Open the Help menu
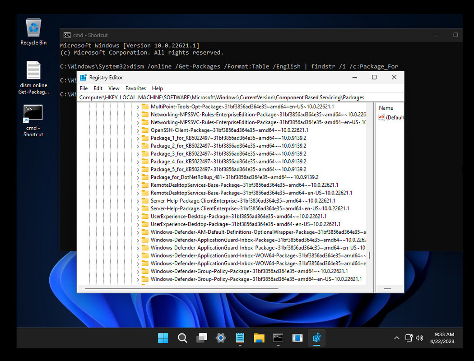Viewport: 474px width, 361px height. (x=157, y=88)
